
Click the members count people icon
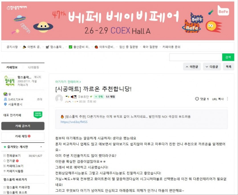point(5,99)
